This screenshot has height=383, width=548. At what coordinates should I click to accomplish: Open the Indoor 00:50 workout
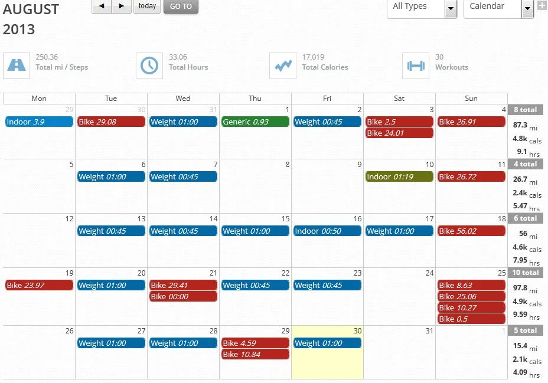[327, 231]
